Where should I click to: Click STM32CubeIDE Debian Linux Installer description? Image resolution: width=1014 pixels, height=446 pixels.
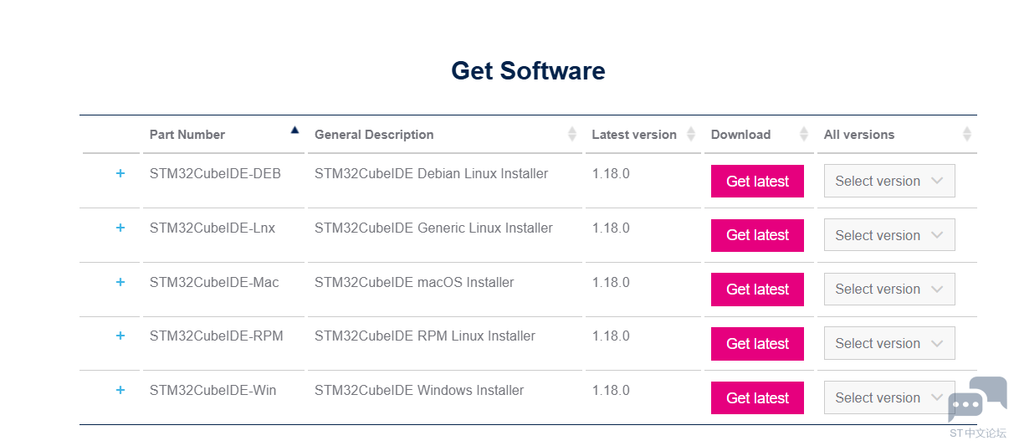[431, 174]
